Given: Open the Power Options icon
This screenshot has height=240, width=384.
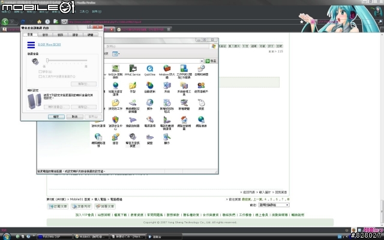Looking at the screenshot, I should pyautogui.click(x=149, y=121).
